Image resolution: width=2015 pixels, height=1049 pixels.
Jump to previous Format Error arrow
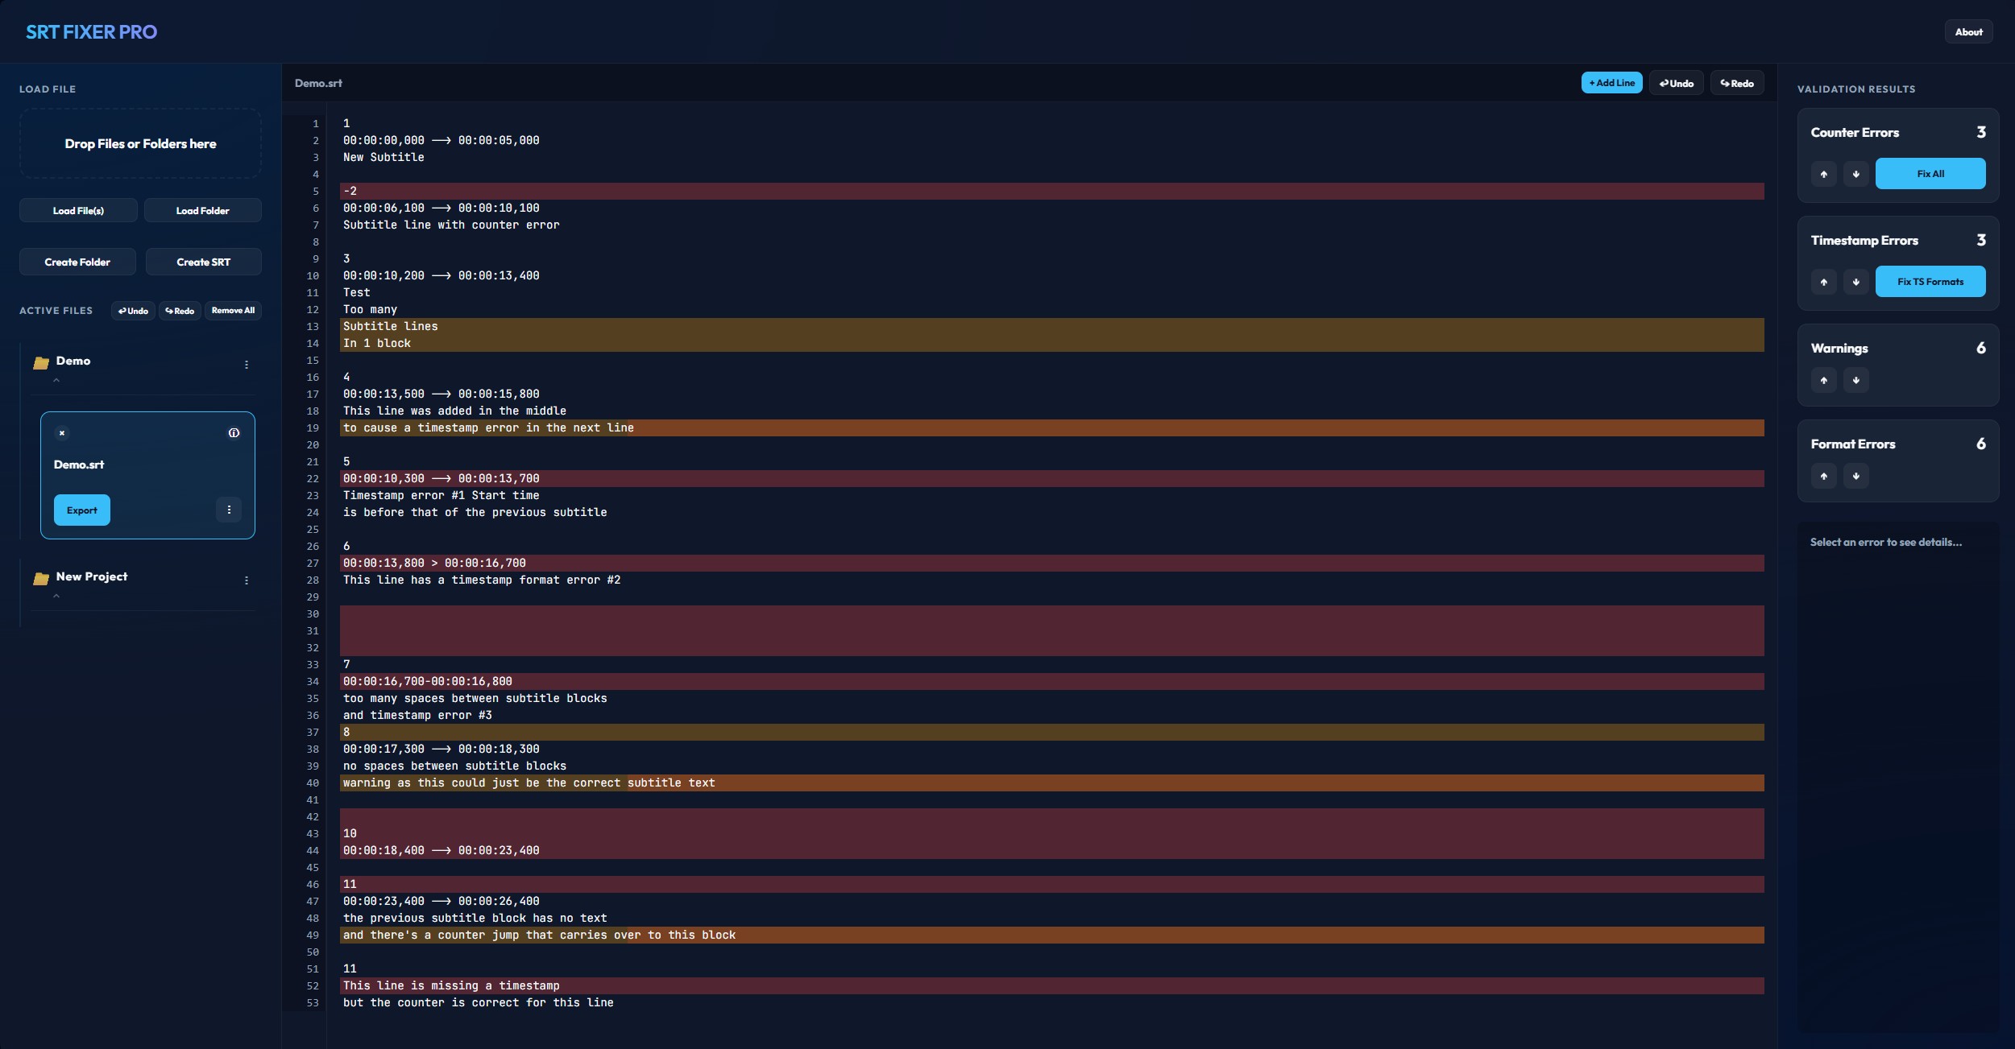[1824, 476]
